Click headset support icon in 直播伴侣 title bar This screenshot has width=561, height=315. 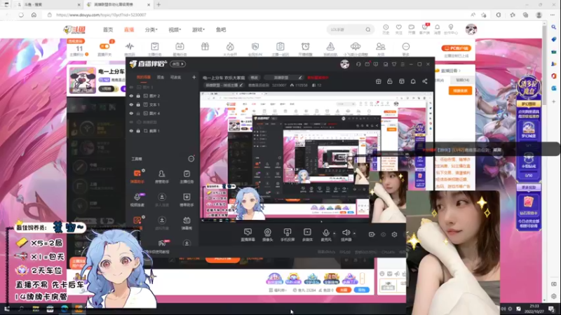pyautogui.click(x=358, y=64)
